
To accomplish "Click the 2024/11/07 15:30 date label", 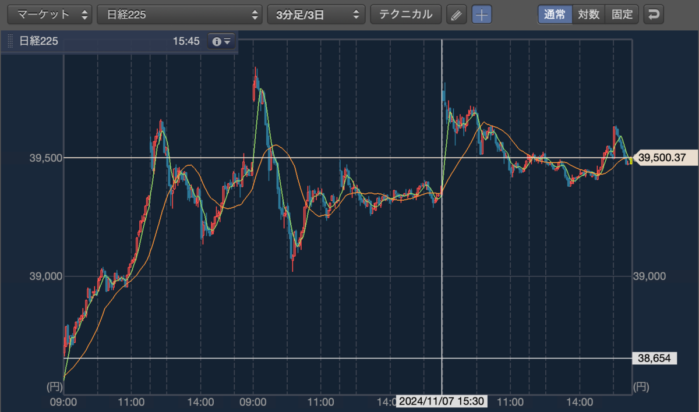I will click(443, 402).
